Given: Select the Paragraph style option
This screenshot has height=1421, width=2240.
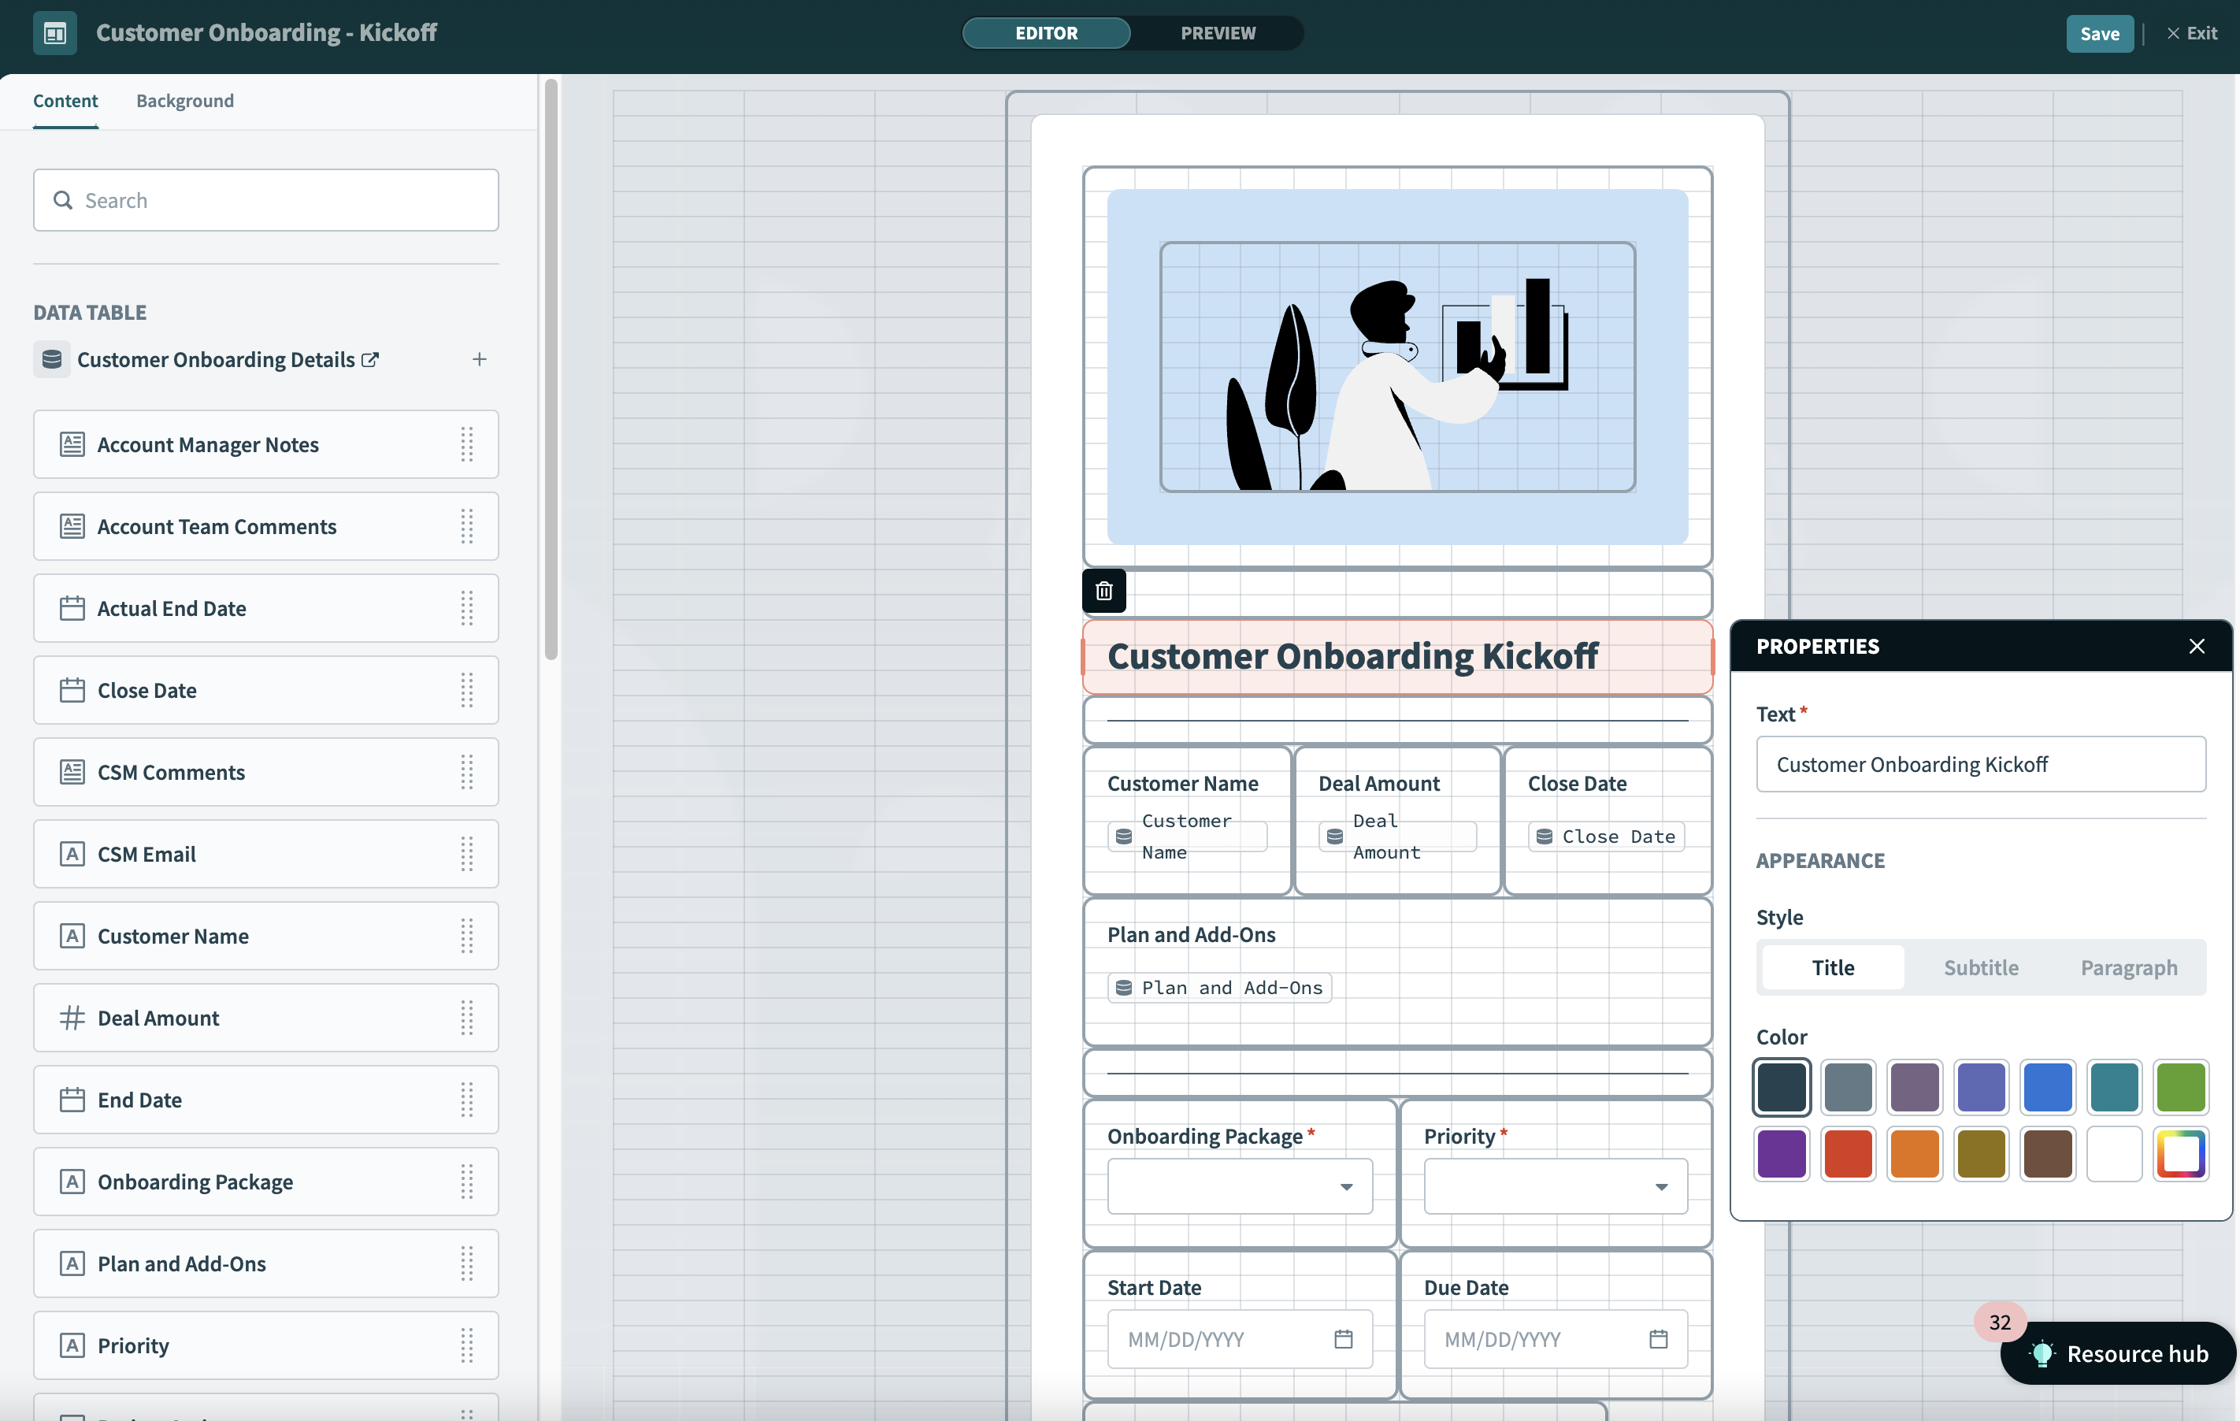Looking at the screenshot, I should 2128,968.
